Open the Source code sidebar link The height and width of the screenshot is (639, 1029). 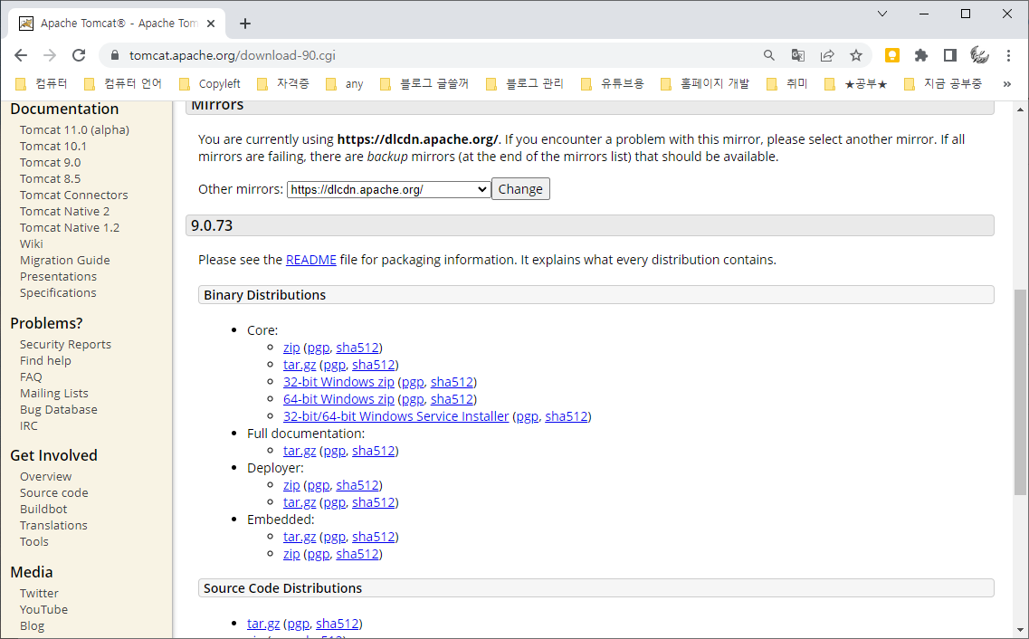pos(53,492)
